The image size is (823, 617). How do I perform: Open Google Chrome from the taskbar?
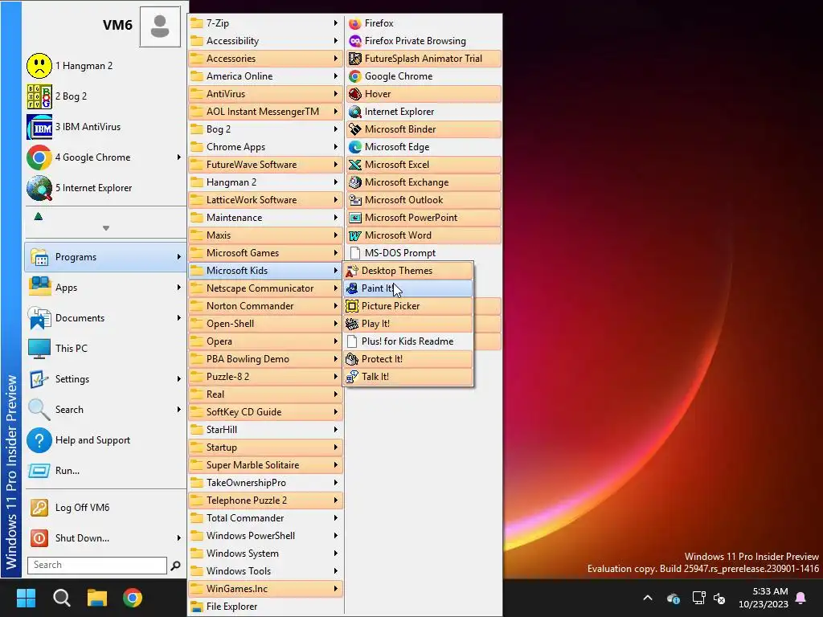[133, 598]
